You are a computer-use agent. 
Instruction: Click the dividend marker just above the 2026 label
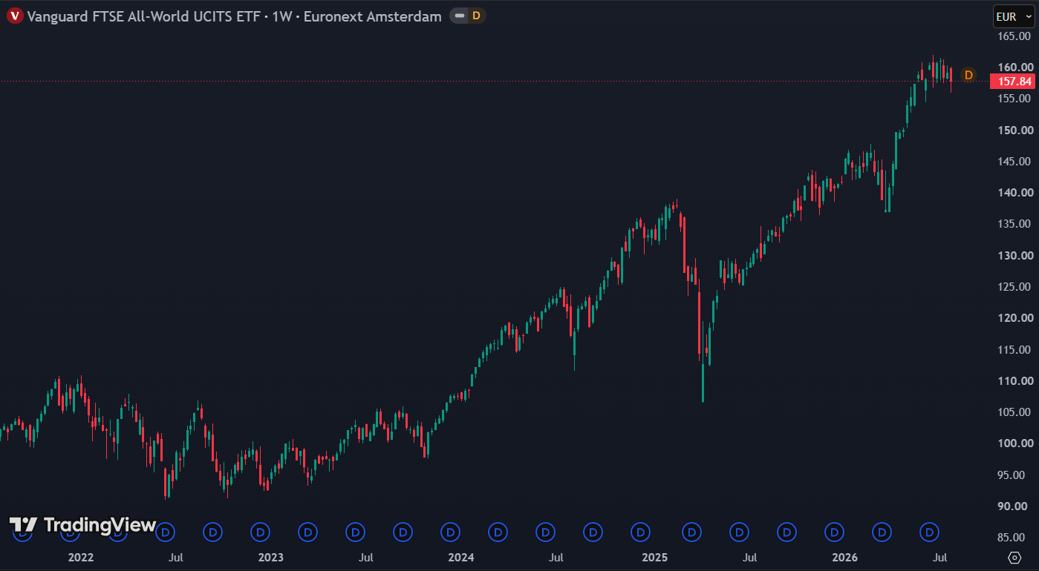[x=835, y=532]
